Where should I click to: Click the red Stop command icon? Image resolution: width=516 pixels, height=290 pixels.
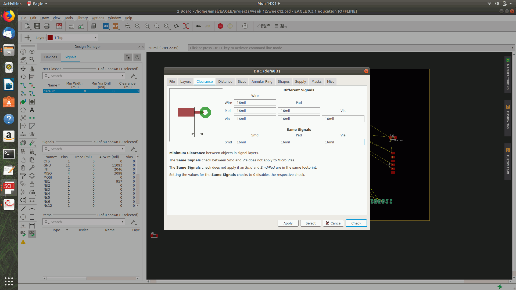coord(220,26)
